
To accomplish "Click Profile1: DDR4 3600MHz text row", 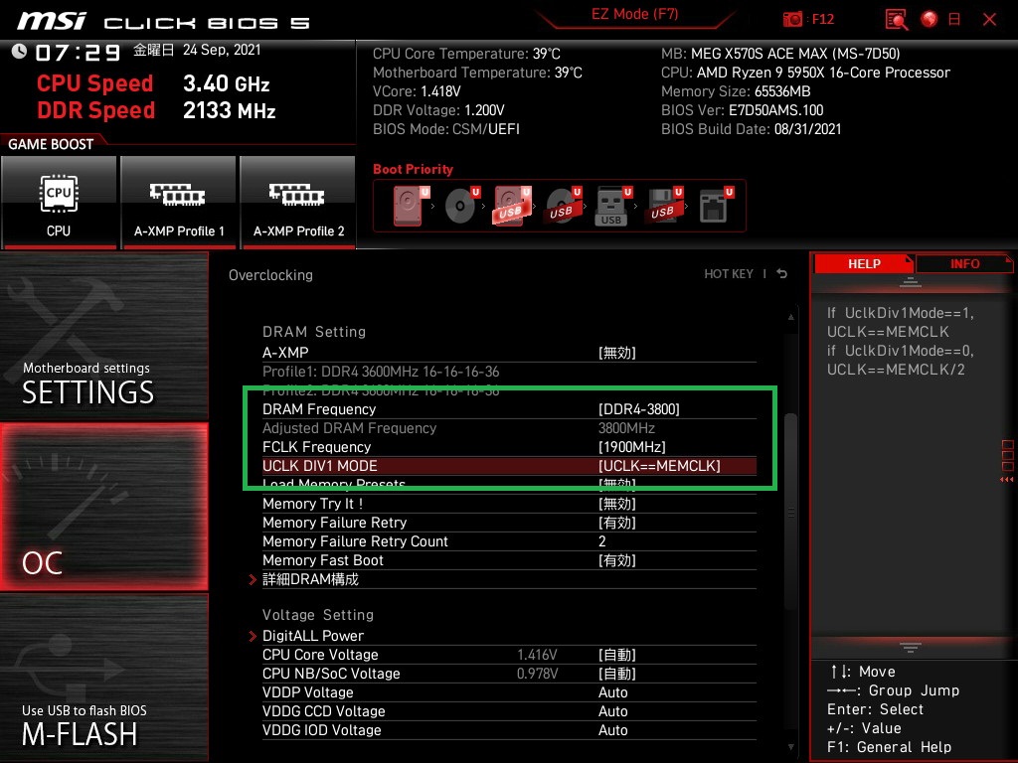I will click(x=381, y=372).
